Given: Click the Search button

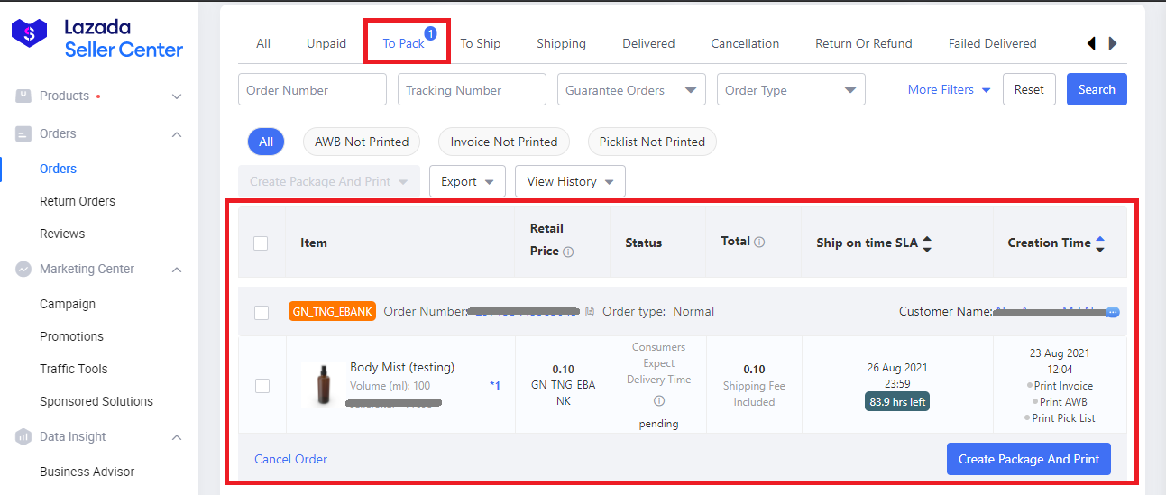Looking at the screenshot, I should tap(1097, 89).
